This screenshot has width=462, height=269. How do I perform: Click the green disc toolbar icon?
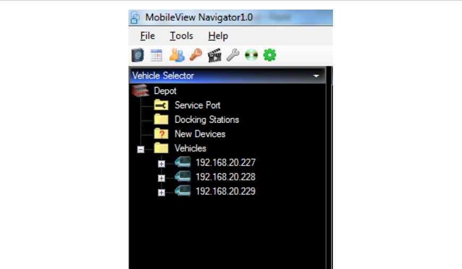click(251, 55)
